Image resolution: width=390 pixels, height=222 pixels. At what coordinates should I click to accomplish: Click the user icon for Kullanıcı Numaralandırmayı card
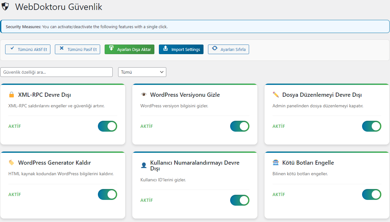tap(143, 166)
